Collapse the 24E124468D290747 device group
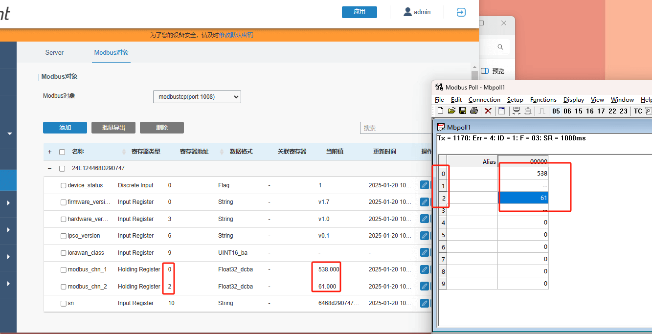 tap(49, 168)
